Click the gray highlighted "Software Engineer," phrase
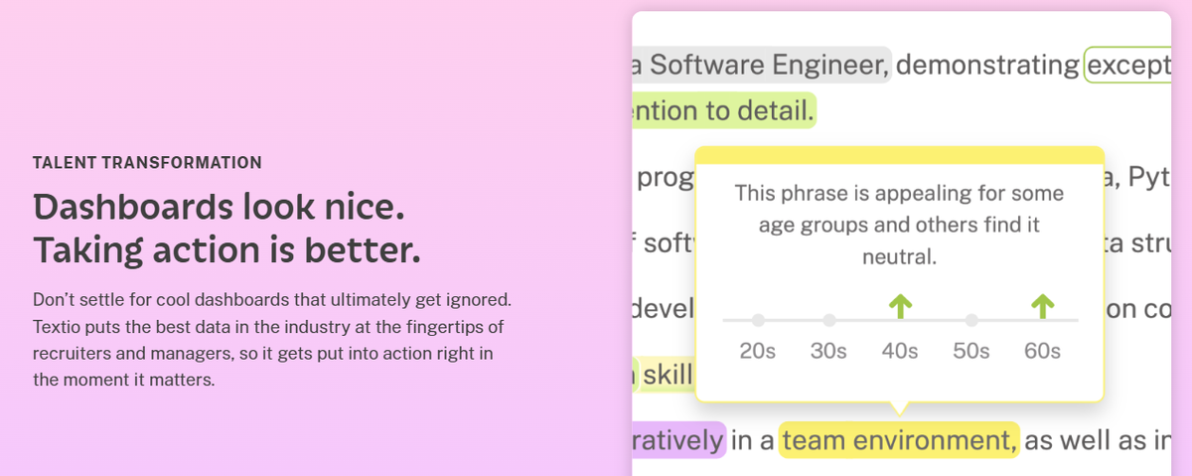The image size is (1192, 476). coord(761,66)
